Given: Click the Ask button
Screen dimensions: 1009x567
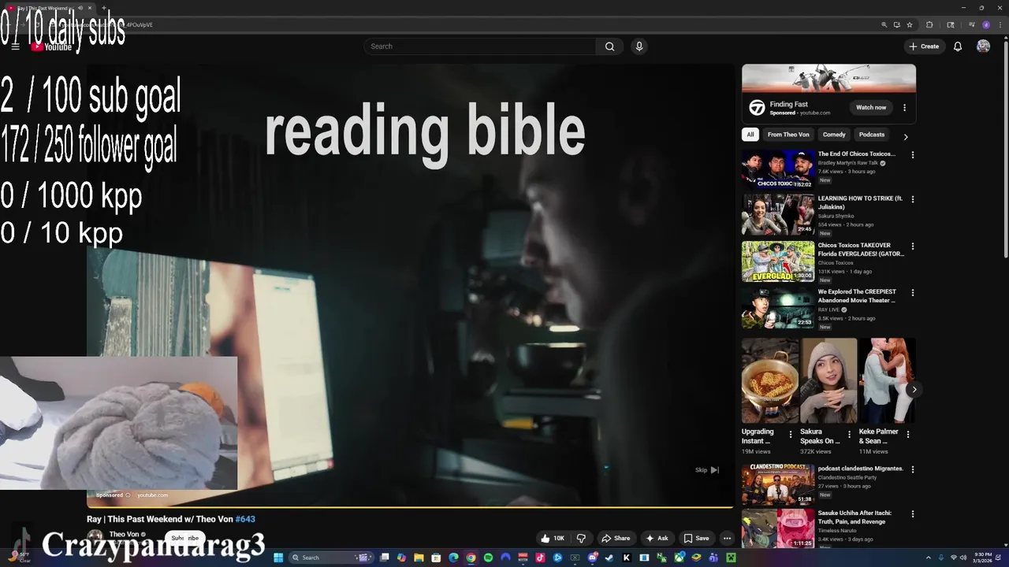Looking at the screenshot, I should pos(657,538).
